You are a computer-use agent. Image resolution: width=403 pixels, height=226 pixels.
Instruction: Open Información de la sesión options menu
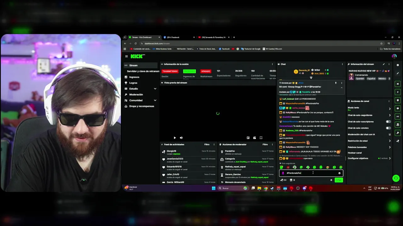(272, 64)
